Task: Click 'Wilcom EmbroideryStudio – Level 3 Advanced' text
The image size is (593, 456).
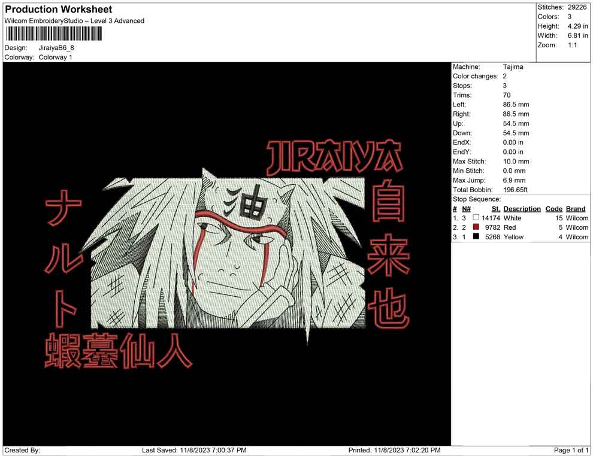Action: click(x=74, y=21)
